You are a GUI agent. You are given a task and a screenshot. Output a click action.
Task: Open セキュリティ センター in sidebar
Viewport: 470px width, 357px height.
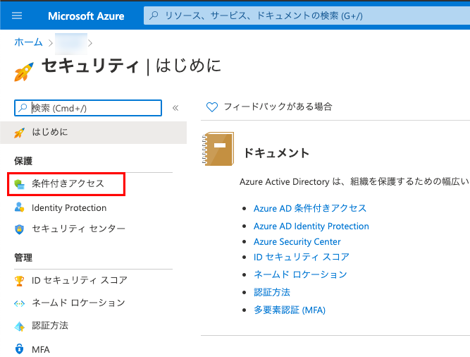pyautogui.click(x=78, y=229)
